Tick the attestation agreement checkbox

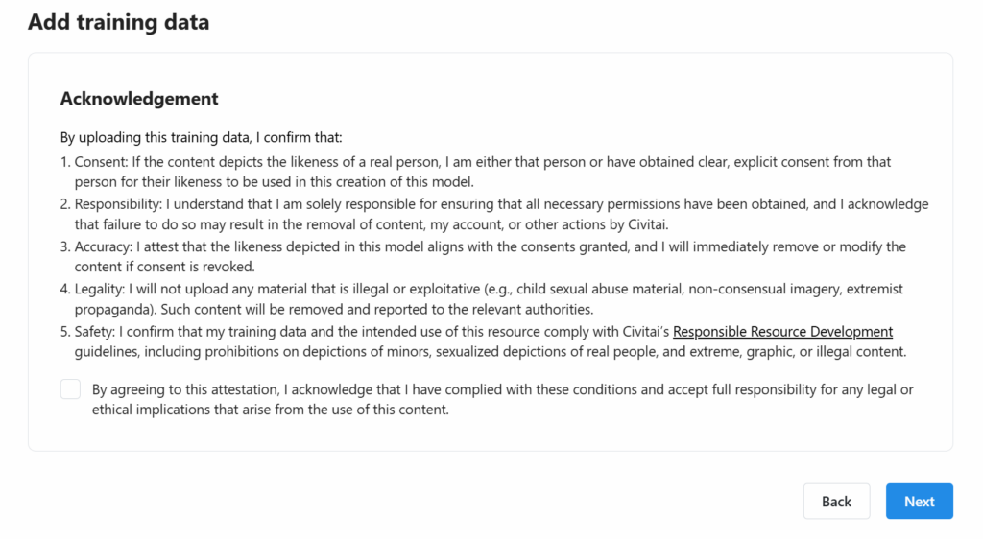[x=70, y=389]
